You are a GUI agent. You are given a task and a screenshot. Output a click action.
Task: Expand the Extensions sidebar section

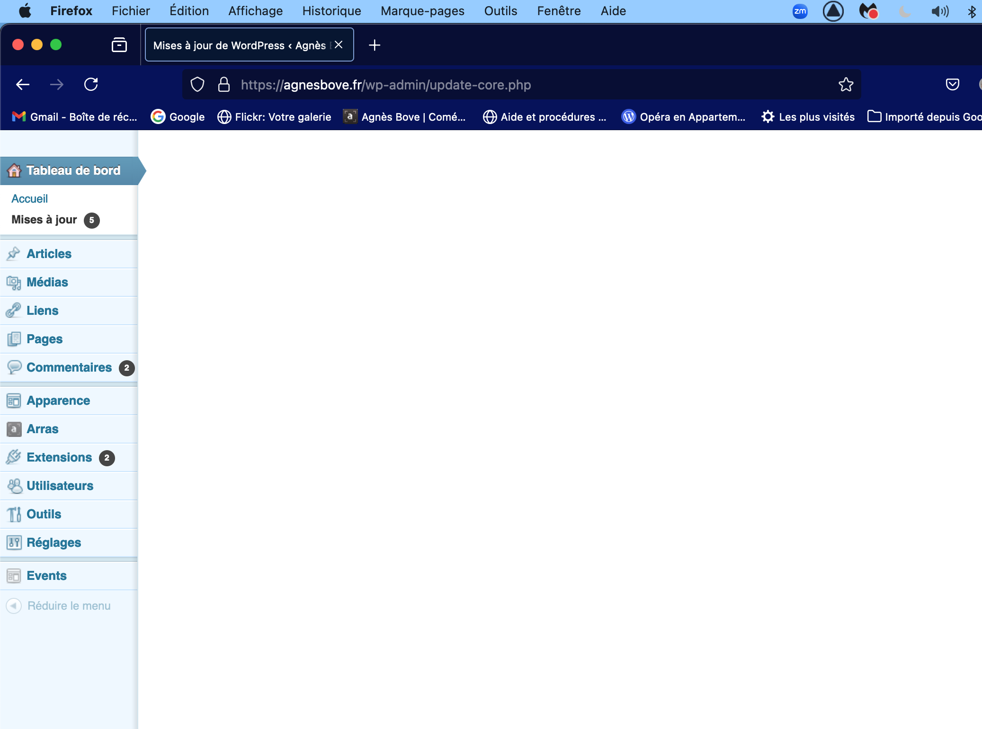click(x=59, y=457)
